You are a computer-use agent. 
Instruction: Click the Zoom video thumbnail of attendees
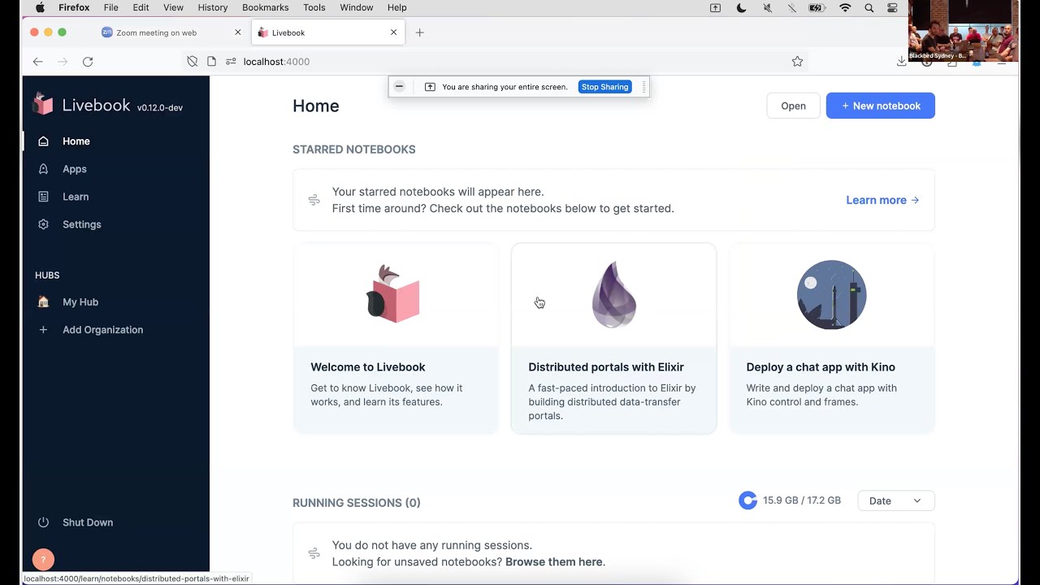[x=963, y=30]
